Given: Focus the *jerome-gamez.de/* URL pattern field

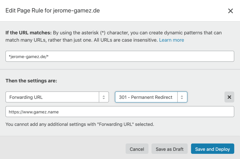Looking at the screenshot, I should [x=120, y=56].
